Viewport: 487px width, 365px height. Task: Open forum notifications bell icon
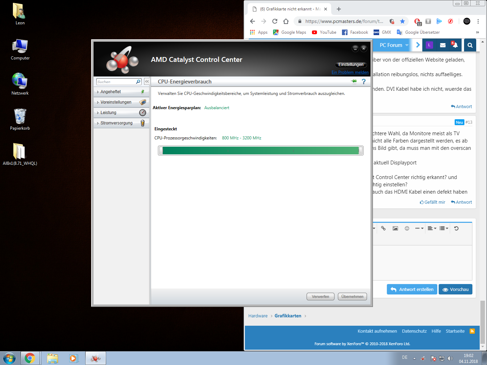click(x=455, y=45)
